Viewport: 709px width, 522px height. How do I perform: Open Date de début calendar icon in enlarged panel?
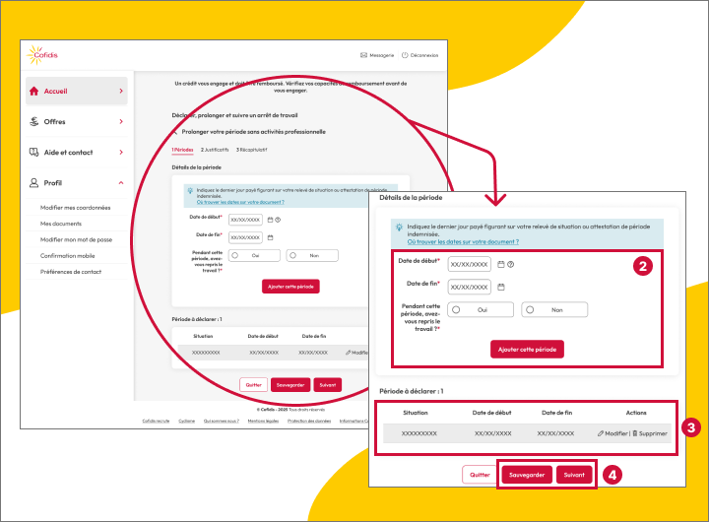[501, 264]
